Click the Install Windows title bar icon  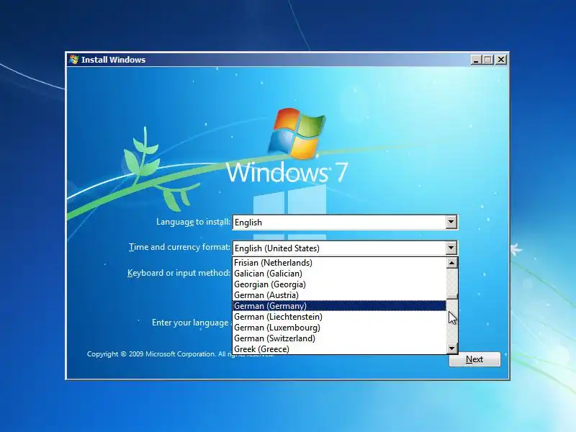[x=74, y=60]
